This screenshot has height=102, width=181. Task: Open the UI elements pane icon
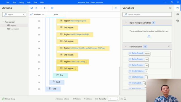(178, 14)
